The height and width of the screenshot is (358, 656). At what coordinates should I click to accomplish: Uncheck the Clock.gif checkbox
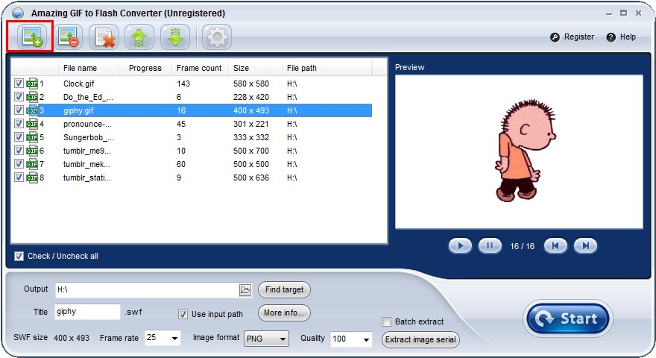(x=19, y=83)
